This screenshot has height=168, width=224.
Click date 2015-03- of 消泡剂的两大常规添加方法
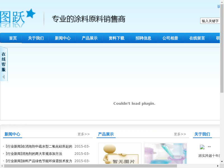click(82, 154)
